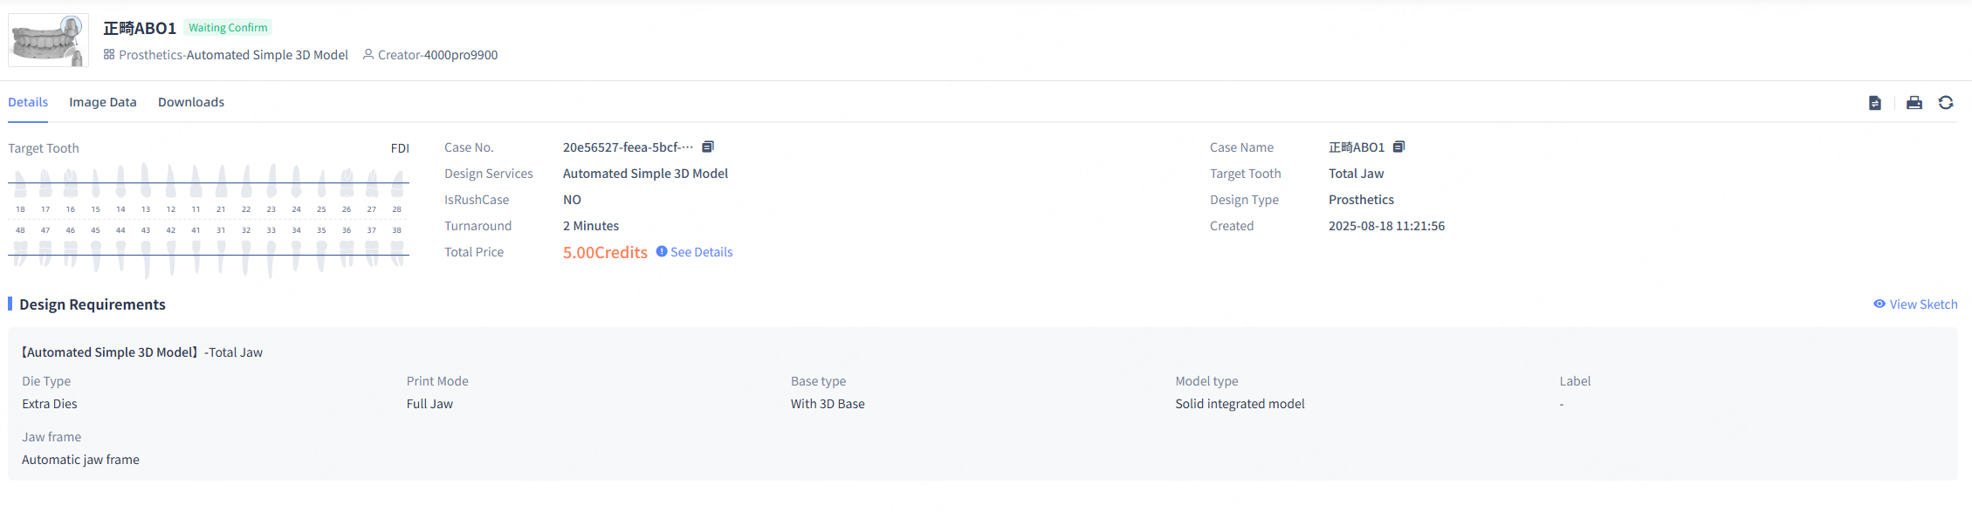This screenshot has height=512, width=1972.
Task: Click the document transfer icon in toolbar
Action: pyautogui.click(x=1875, y=103)
